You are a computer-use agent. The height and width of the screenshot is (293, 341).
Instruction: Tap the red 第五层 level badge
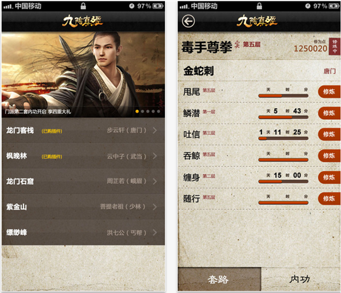point(252,44)
